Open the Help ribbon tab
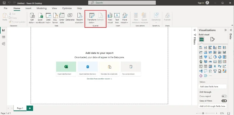This screenshot has height=115, width=234. click(x=79, y=8)
